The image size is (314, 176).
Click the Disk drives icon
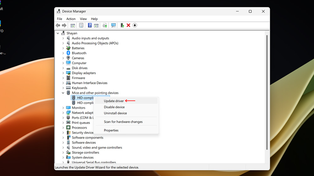[68, 68]
